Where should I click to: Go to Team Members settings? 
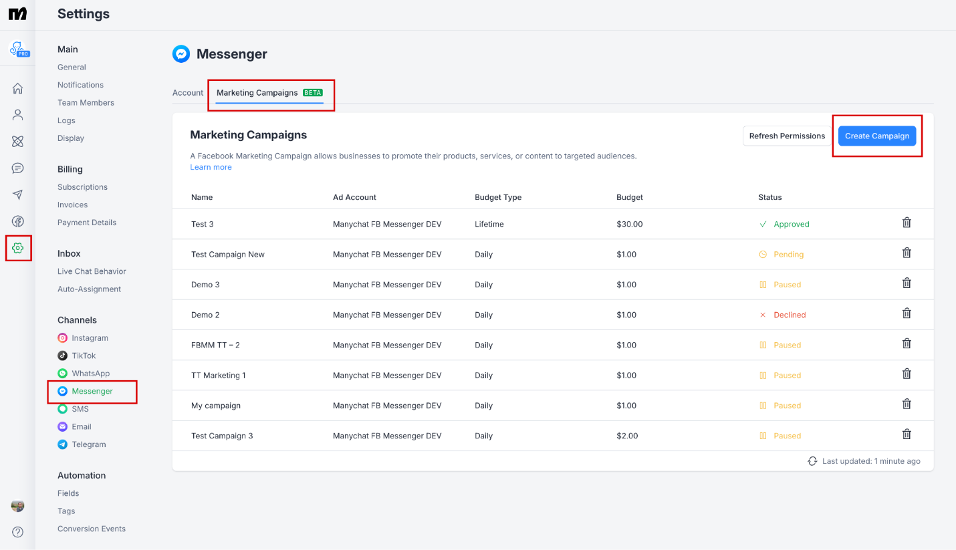pos(86,103)
